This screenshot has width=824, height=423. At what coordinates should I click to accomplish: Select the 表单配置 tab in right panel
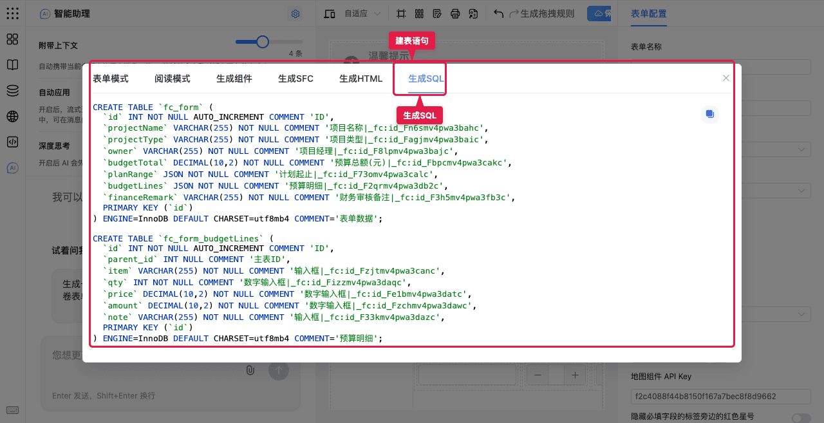(x=649, y=14)
